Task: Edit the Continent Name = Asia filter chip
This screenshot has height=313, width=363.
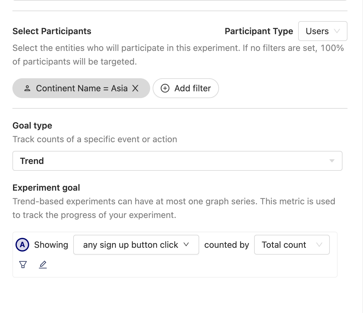Action: 81,88
